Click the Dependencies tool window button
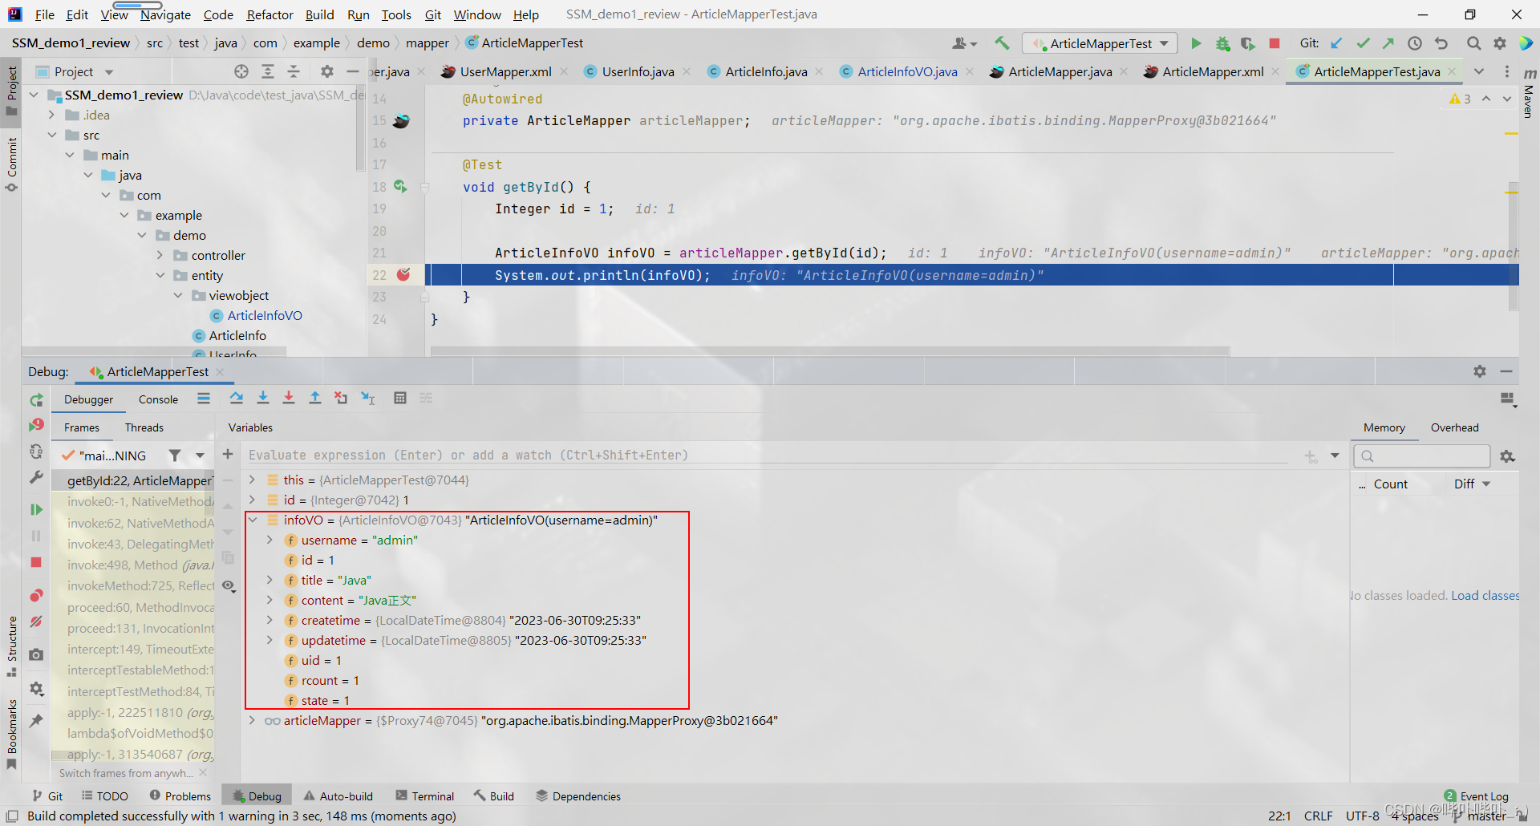1540x826 pixels. coord(578,796)
